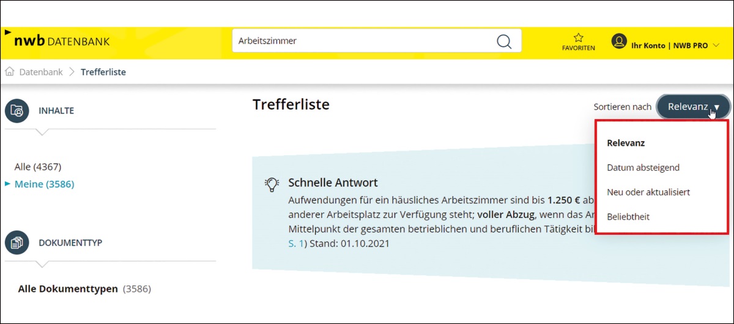Click the Datenbank breadcrumb link
The height and width of the screenshot is (324, 734).
coord(41,72)
